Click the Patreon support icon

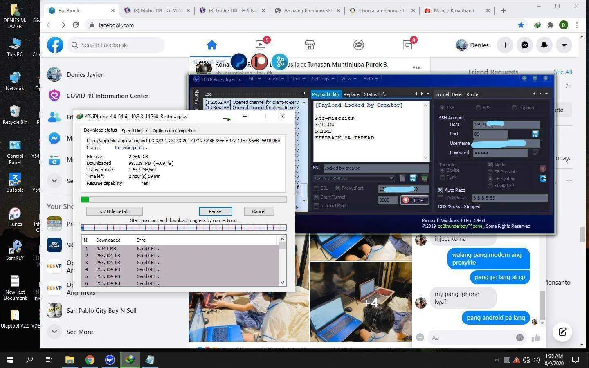[259, 62]
